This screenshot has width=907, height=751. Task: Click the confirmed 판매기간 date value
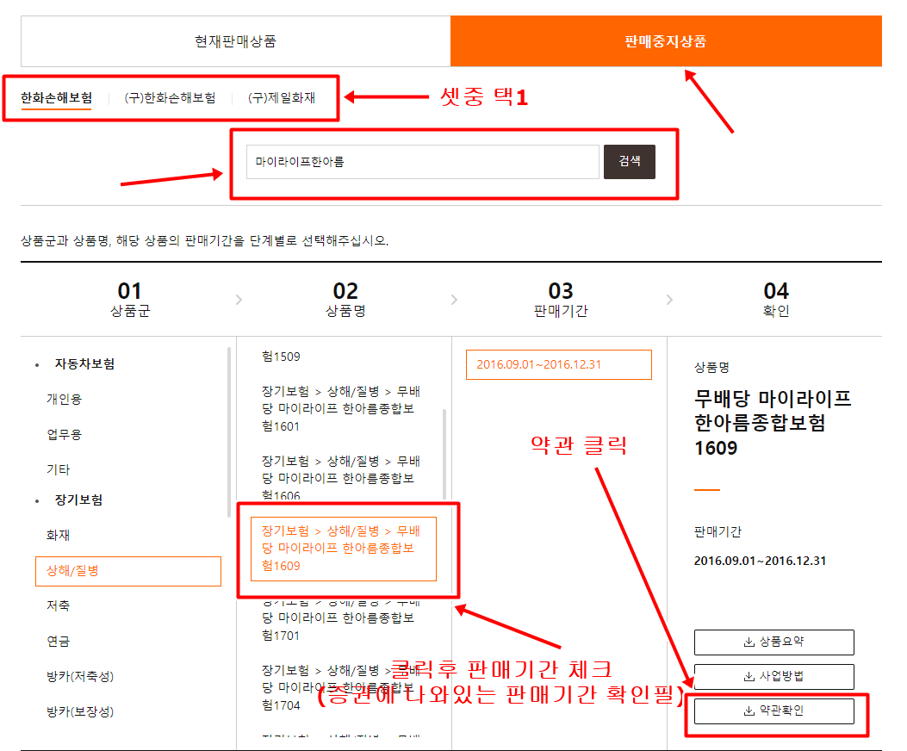coord(760,561)
